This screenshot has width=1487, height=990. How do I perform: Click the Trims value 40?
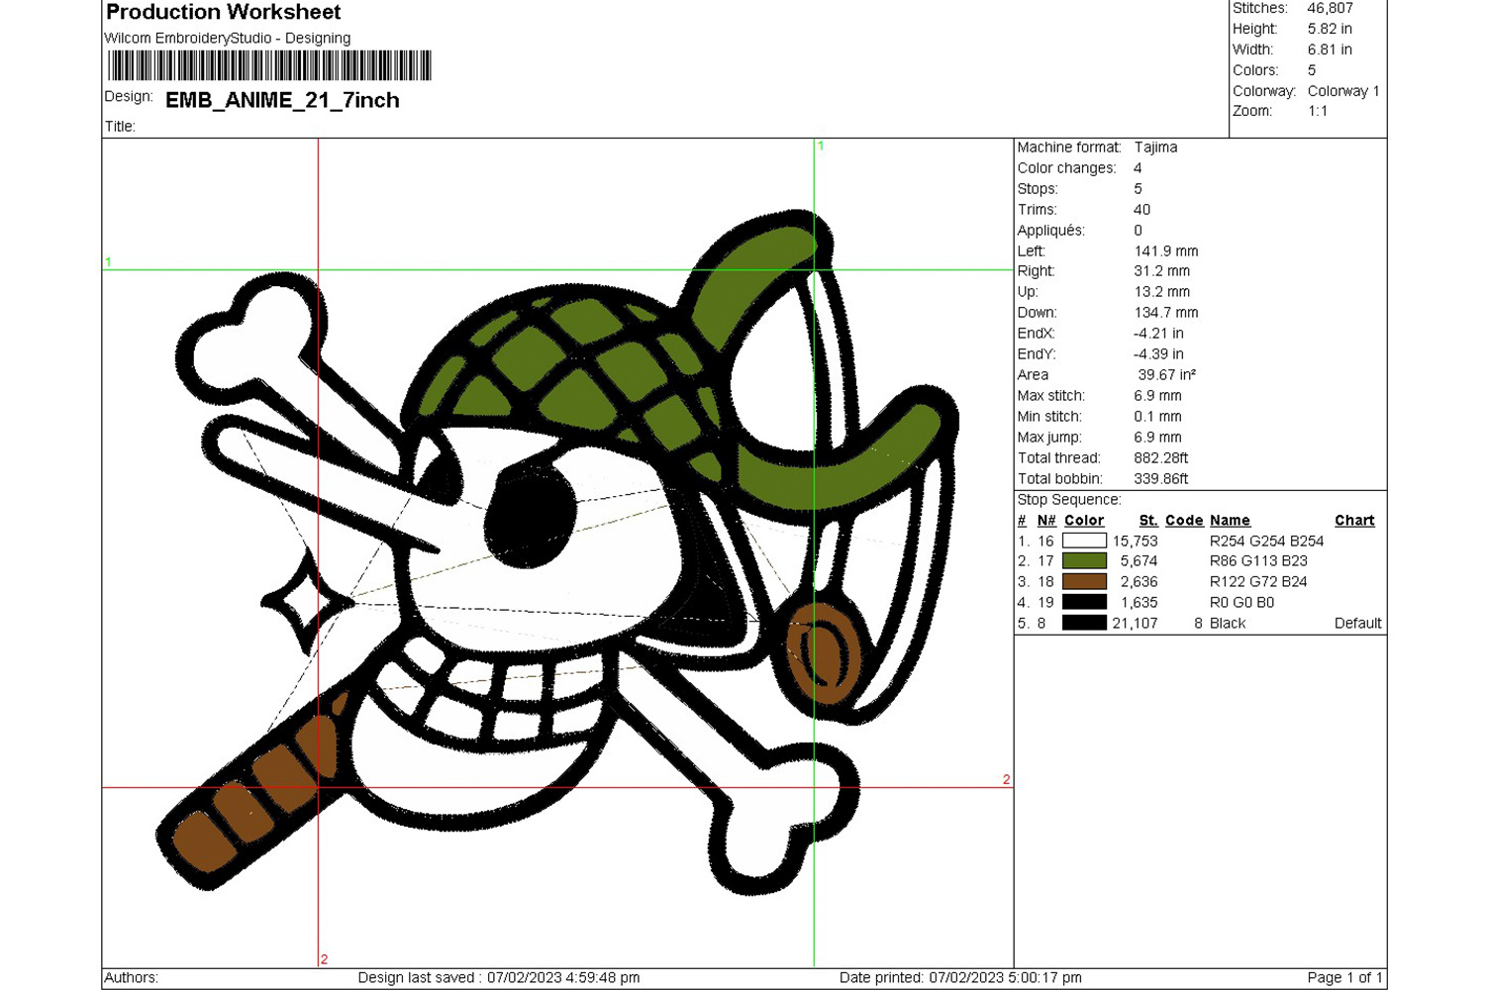1141,209
